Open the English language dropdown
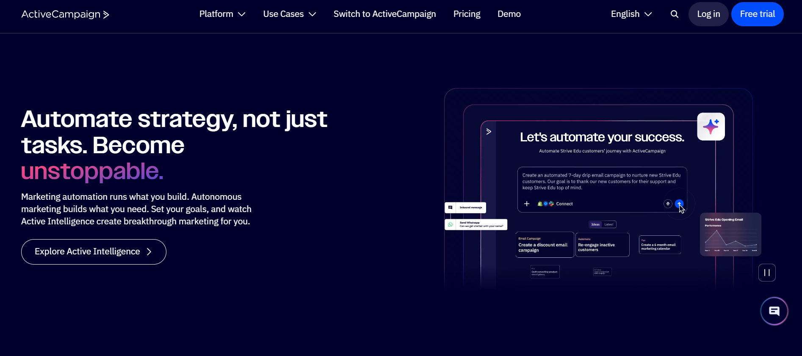The width and height of the screenshot is (802, 356). pyautogui.click(x=631, y=14)
